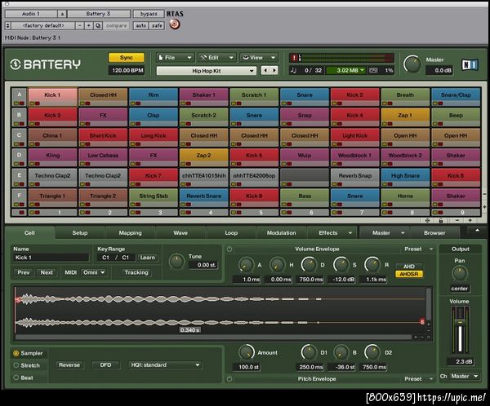Collapse the edit pane with up arrow
Screen dimensions: 490x406
coord(477,231)
